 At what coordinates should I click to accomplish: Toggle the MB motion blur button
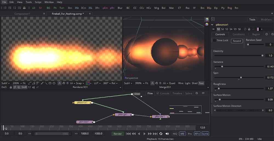click(x=182, y=134)
